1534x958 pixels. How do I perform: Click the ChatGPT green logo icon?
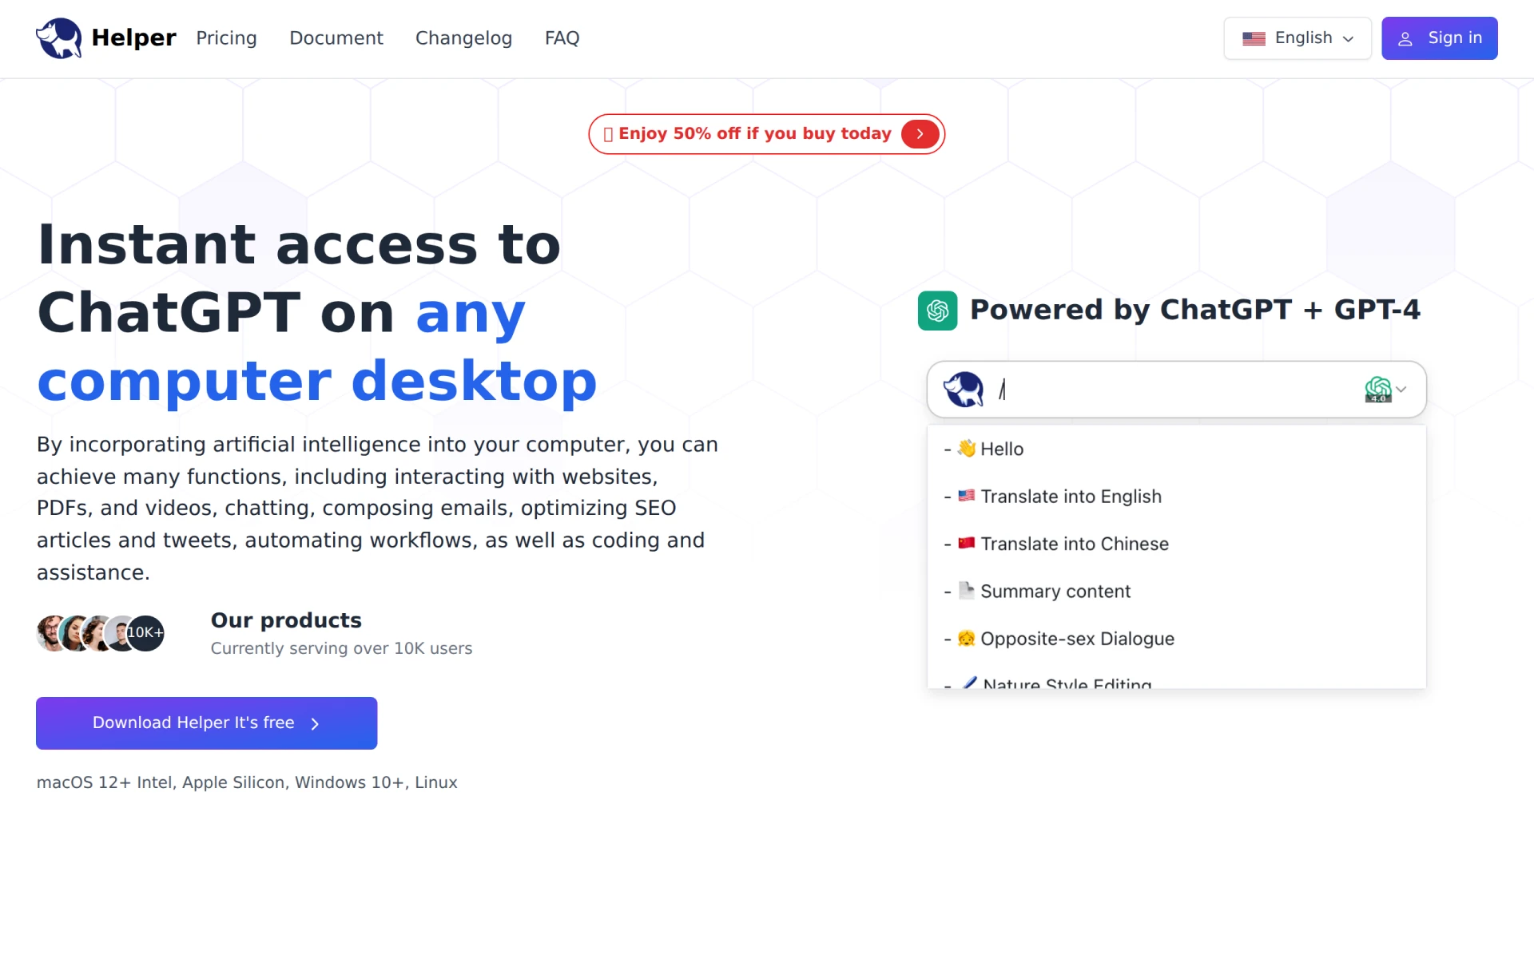pos(937,311)
